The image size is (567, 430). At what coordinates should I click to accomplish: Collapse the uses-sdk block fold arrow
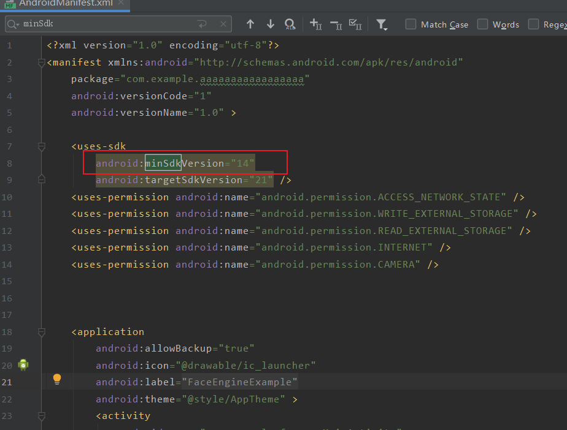pos(41,146)
